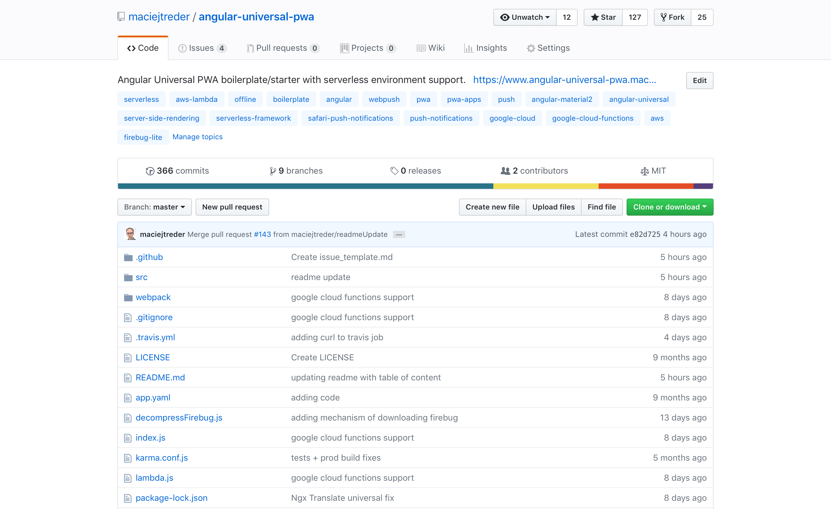Open commit 'adding curl to travis job'

click(337, 338)
